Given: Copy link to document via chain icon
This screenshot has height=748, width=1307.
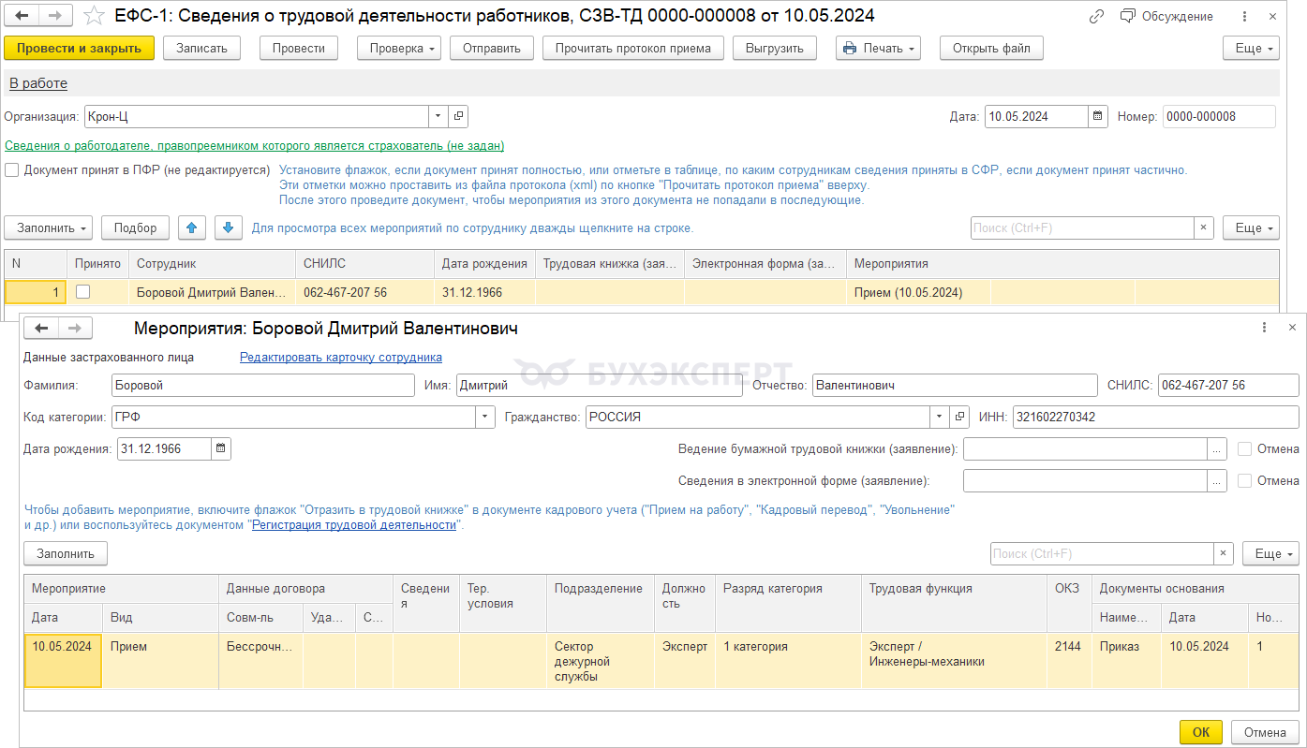Looking at the screenshot, I should [x=1096, y=16].
